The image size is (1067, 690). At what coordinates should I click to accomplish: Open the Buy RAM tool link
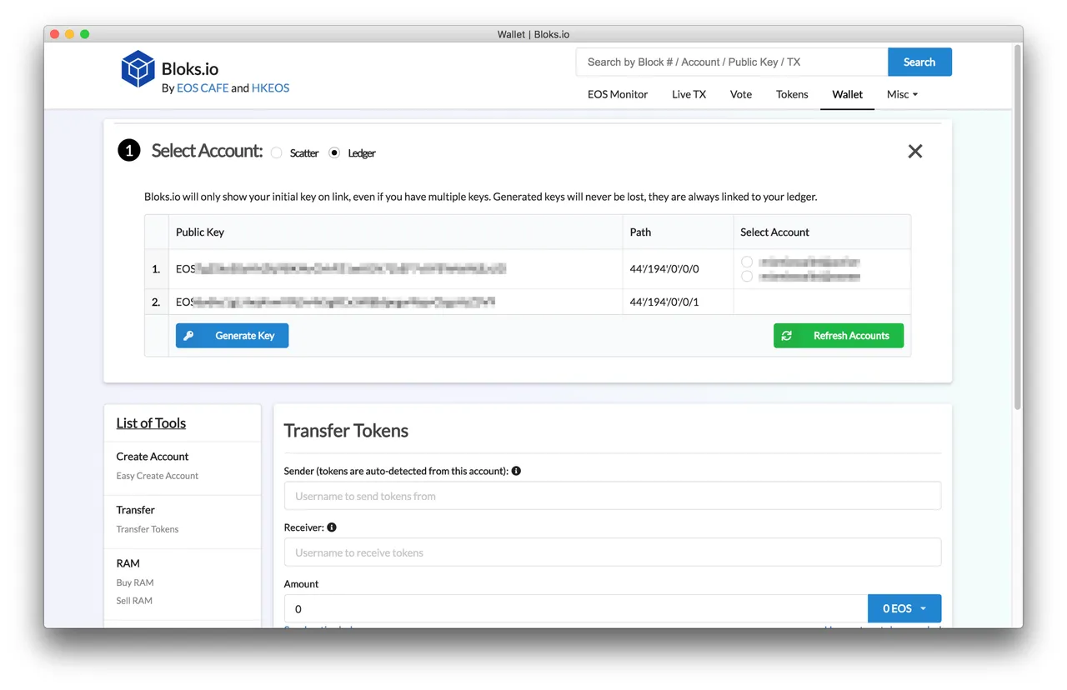tap(135, 582)
